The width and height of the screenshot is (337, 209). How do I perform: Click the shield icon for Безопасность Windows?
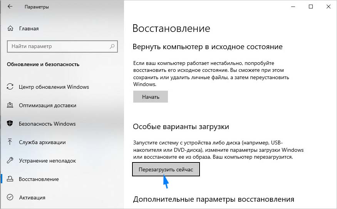[10, 124]
